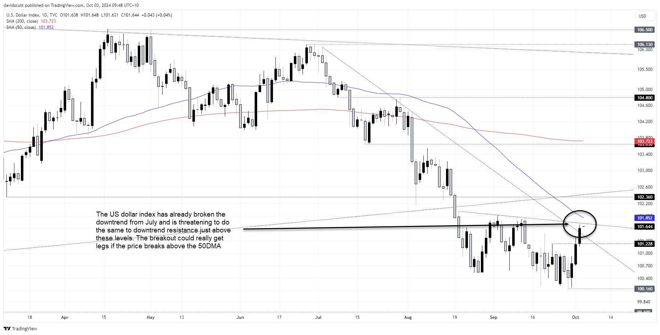660x335 pixels.
Task: Click the red 103.723 SMA value in legend
Action: pyautogui.click(x=48, y=21)
